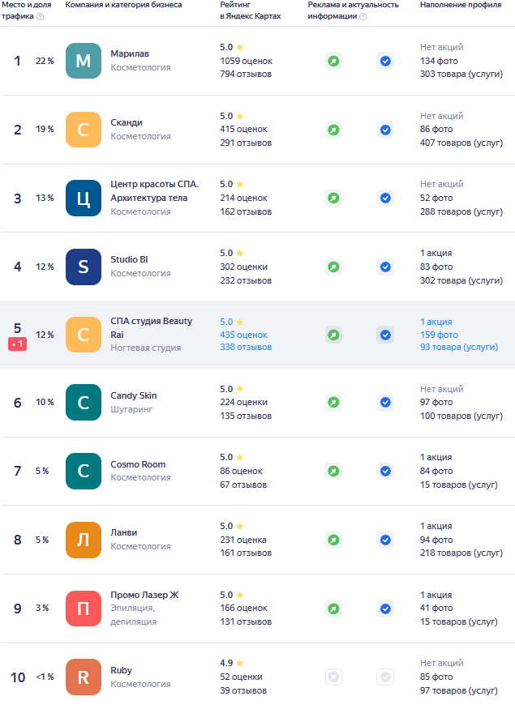Open help icon next to Место и доля трафика
515x709 pixels.
pos(41,17)
